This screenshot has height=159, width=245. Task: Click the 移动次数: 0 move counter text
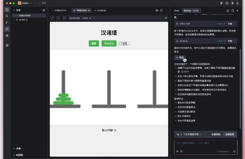tap(109, 130)
